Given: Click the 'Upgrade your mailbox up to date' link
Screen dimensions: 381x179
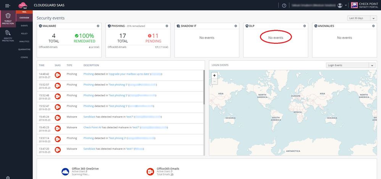Looking at the screenshot, I should (129, 74).
